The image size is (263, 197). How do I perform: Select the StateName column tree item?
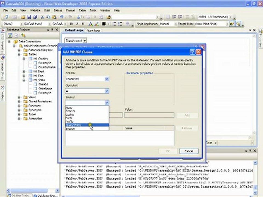click(45, 88)
